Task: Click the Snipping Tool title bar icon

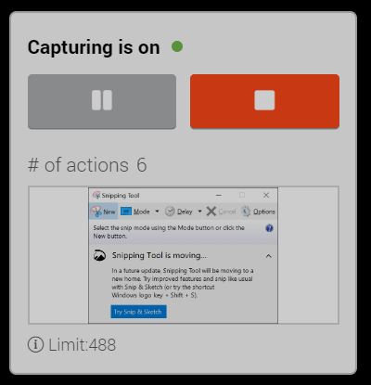Action: (x=96, y=195)
